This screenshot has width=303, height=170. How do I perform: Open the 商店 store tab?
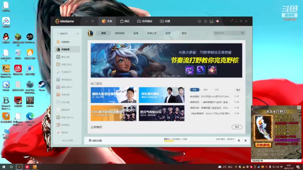point(125,21)
